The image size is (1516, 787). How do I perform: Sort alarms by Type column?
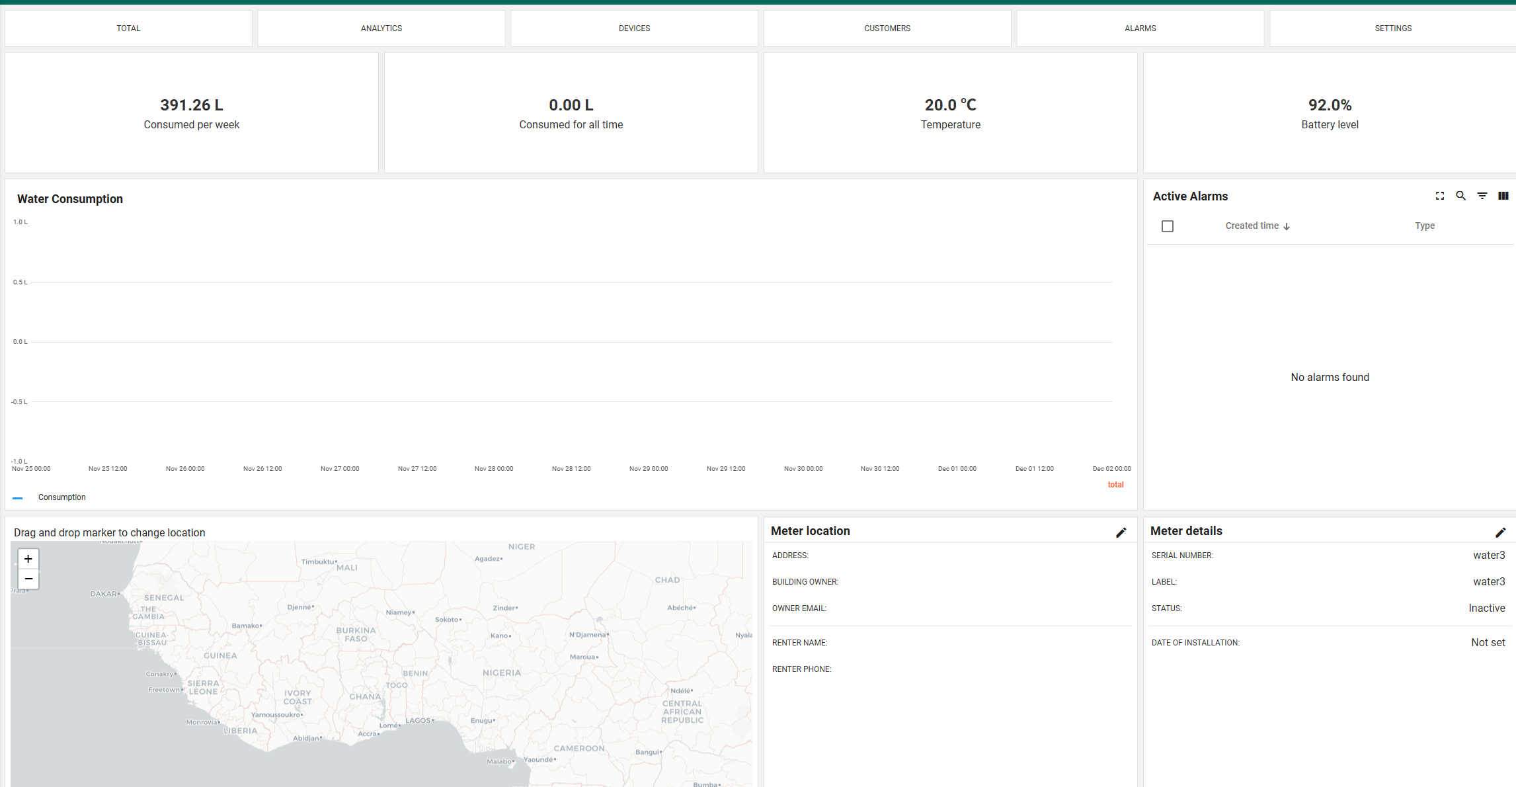(x=1424, y=226)
